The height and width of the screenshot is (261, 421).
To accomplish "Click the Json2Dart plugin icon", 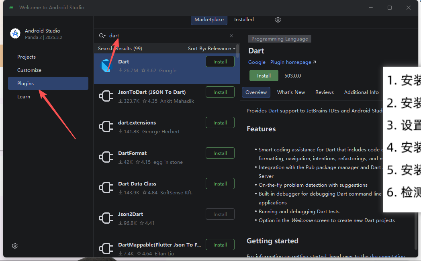I will 106,218.
